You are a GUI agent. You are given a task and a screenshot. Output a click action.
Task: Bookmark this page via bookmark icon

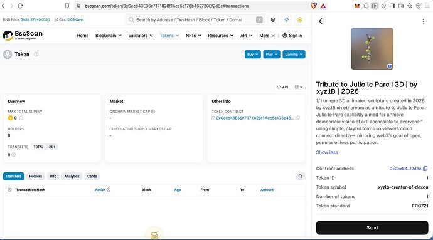pyautogui.click(x=67, y=6)
